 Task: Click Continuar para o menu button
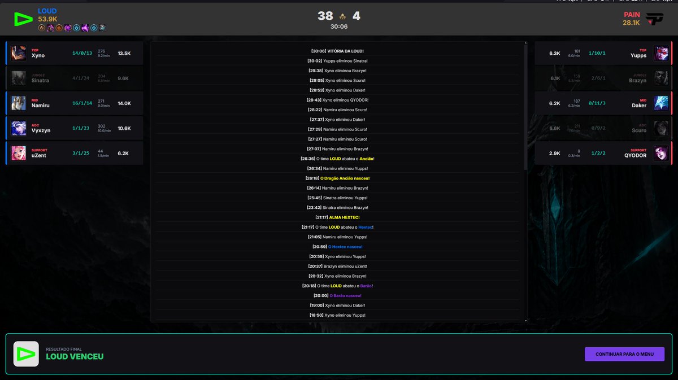tap(624, 354)
